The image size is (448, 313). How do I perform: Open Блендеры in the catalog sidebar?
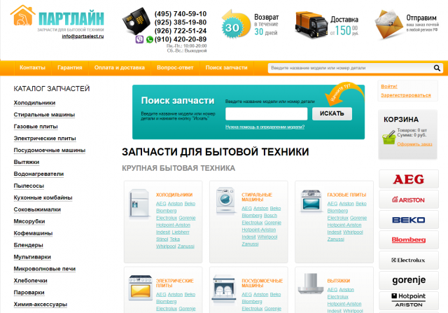tap(28, 245)
